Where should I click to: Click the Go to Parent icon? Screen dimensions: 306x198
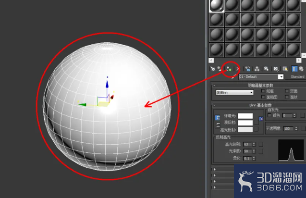coord(301,69)
